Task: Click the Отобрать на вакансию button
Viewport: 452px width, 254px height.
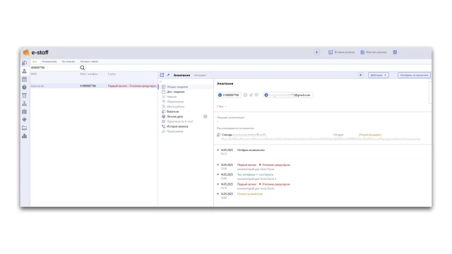Action: click(415, 75)
